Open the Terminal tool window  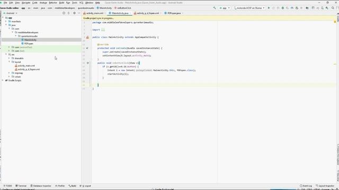pyautogui.click(x=21, y=186)
